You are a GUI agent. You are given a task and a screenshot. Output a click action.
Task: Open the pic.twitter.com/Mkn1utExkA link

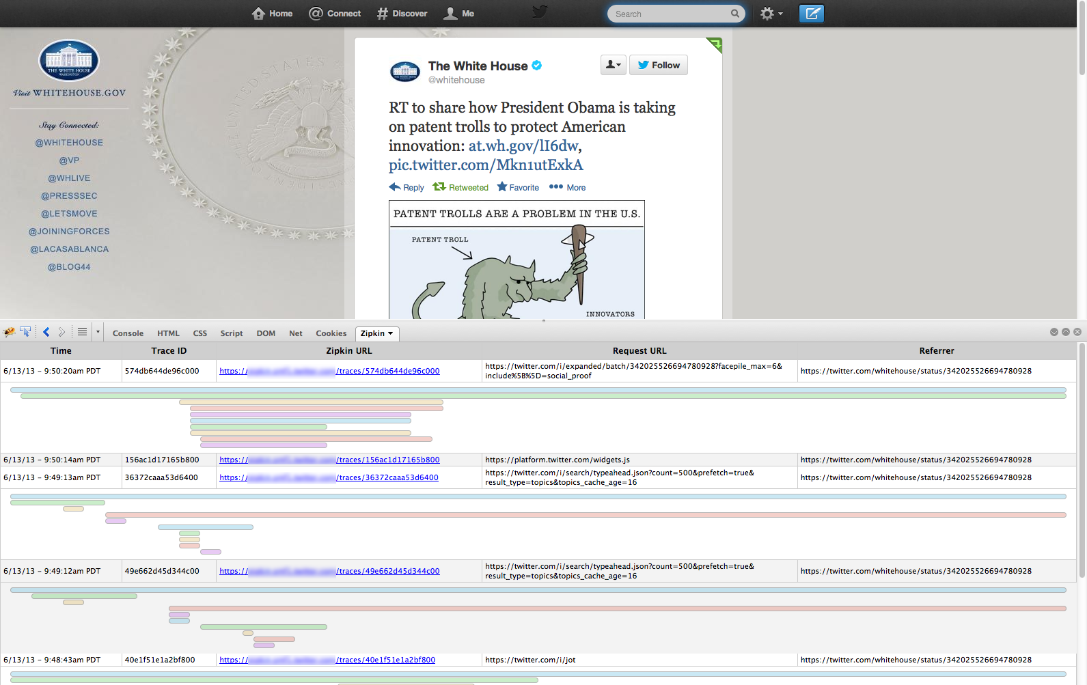(x=486, y=165)
